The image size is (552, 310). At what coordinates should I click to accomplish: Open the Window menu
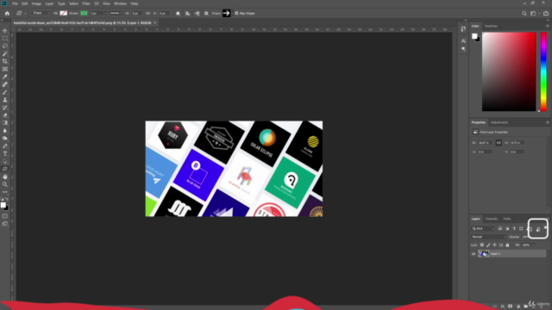click(120, 3)
